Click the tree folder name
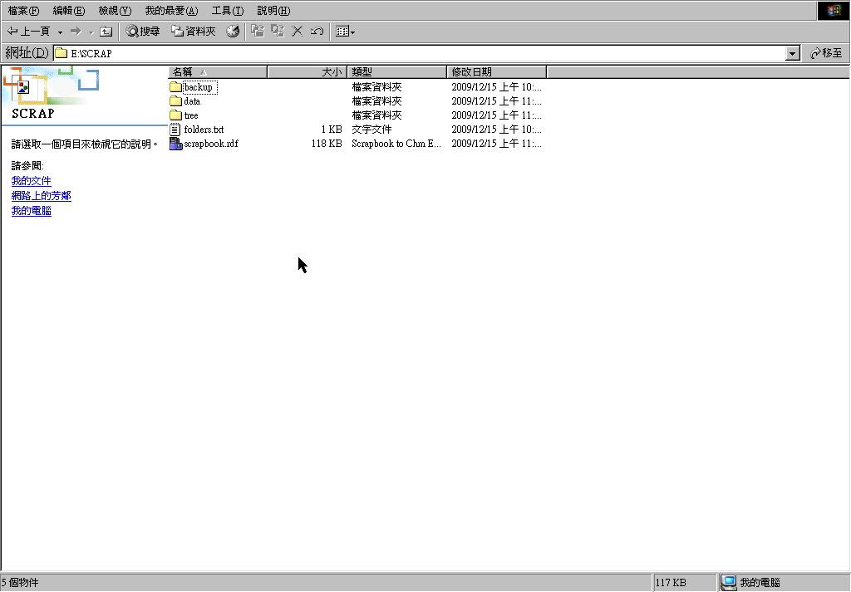 pos(191,115)
